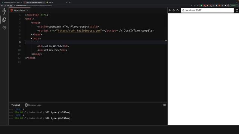239x134 pixels.
Task: Click the Chrome browser back button
Action: point(2,6)
